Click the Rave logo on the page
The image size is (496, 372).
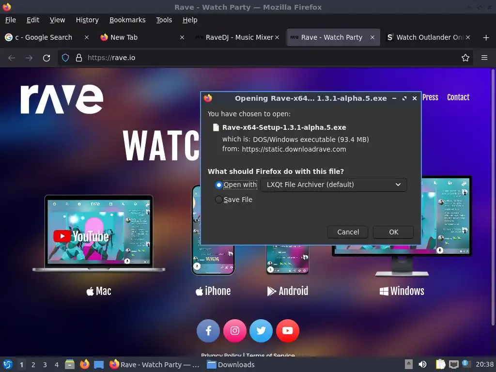point(62,99)
